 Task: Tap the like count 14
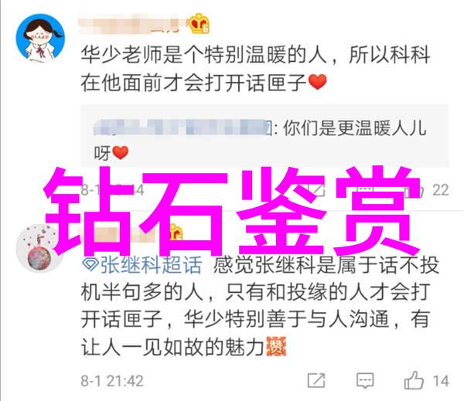[442, 381]
